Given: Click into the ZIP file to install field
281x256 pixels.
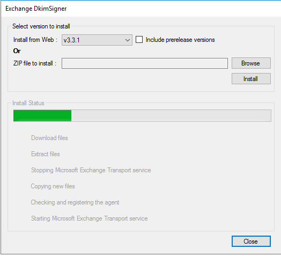Looking at the screenshot, I should [x=145, y=63].
